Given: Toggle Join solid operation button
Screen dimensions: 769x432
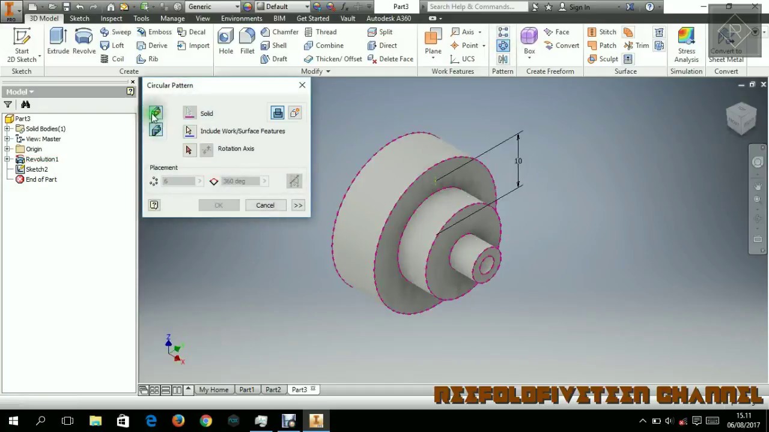Looking at the screenshot, I should [x=278, y=113].
